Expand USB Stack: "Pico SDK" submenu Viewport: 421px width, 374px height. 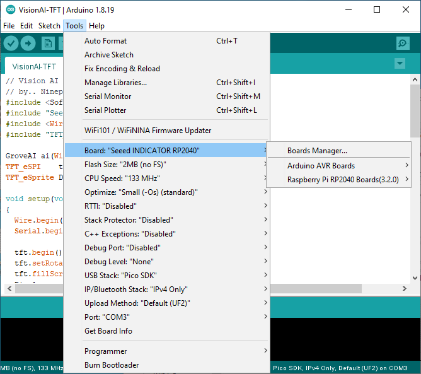point(167,276)
